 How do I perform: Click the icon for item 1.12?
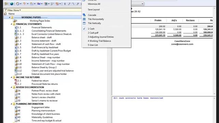click(16, 71)
